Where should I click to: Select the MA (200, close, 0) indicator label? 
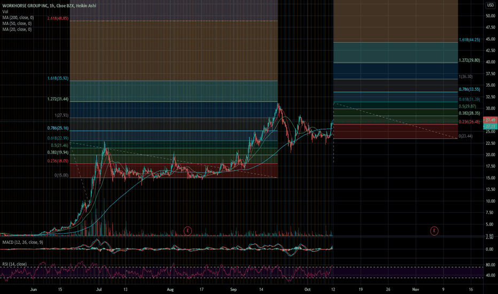18,18
